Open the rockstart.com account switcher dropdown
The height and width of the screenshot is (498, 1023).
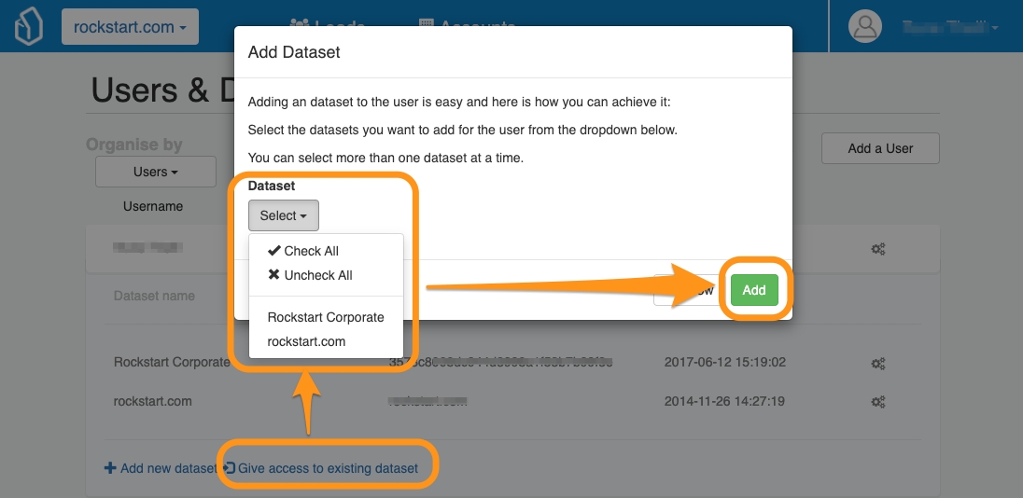pyautogui.click(x=130, y=27)
